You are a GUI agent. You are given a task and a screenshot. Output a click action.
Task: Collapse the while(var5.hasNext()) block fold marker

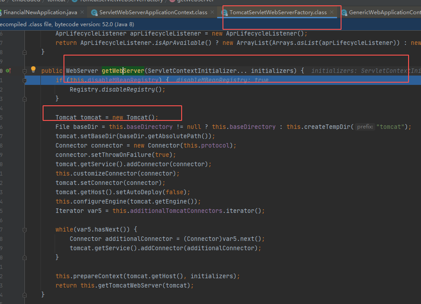[24, 230]
